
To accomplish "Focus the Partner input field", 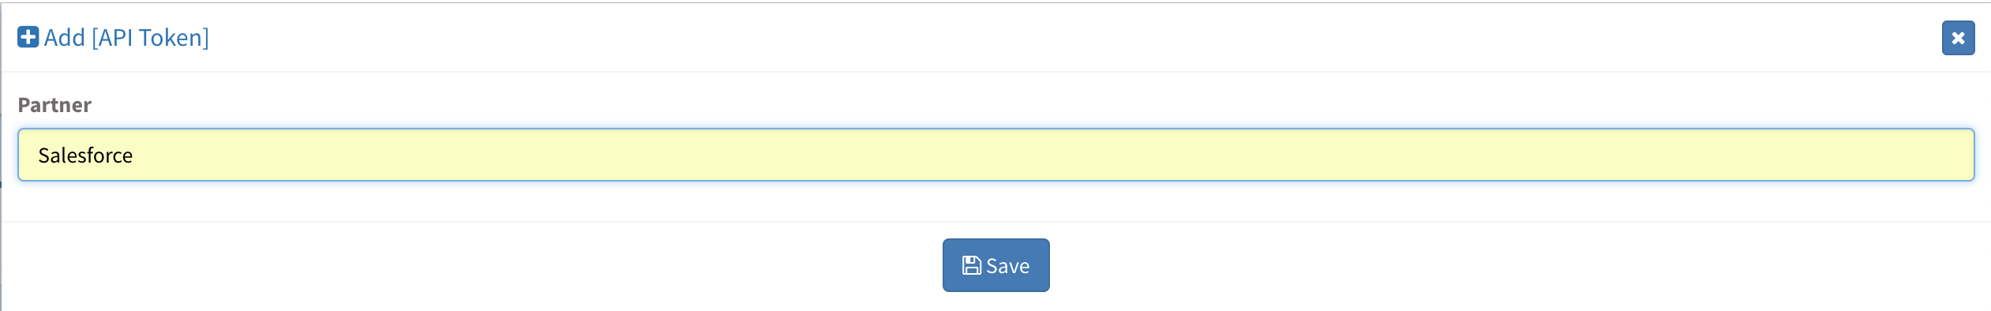I will tap(995, 155).
